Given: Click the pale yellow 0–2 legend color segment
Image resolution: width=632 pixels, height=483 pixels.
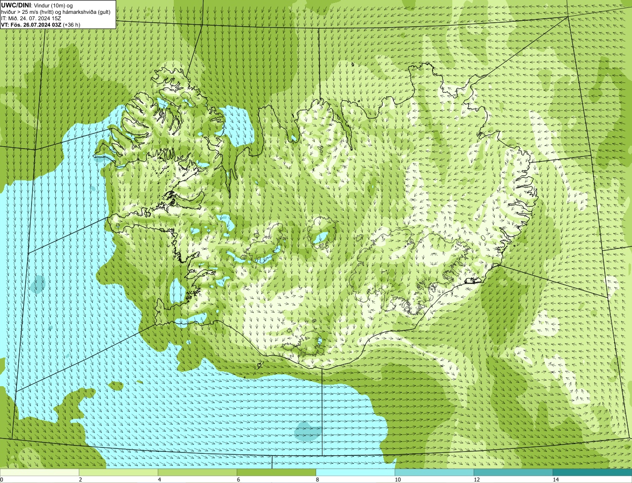Looking at the screenshot, I should click(x=39, y=473).
